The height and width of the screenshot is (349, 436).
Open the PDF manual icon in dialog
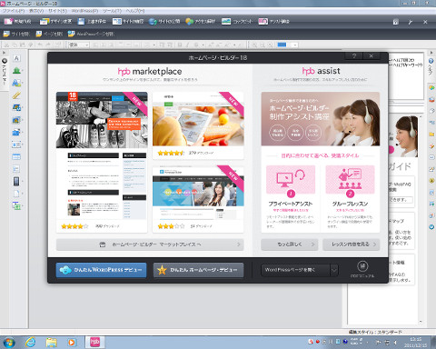point(362,266)
